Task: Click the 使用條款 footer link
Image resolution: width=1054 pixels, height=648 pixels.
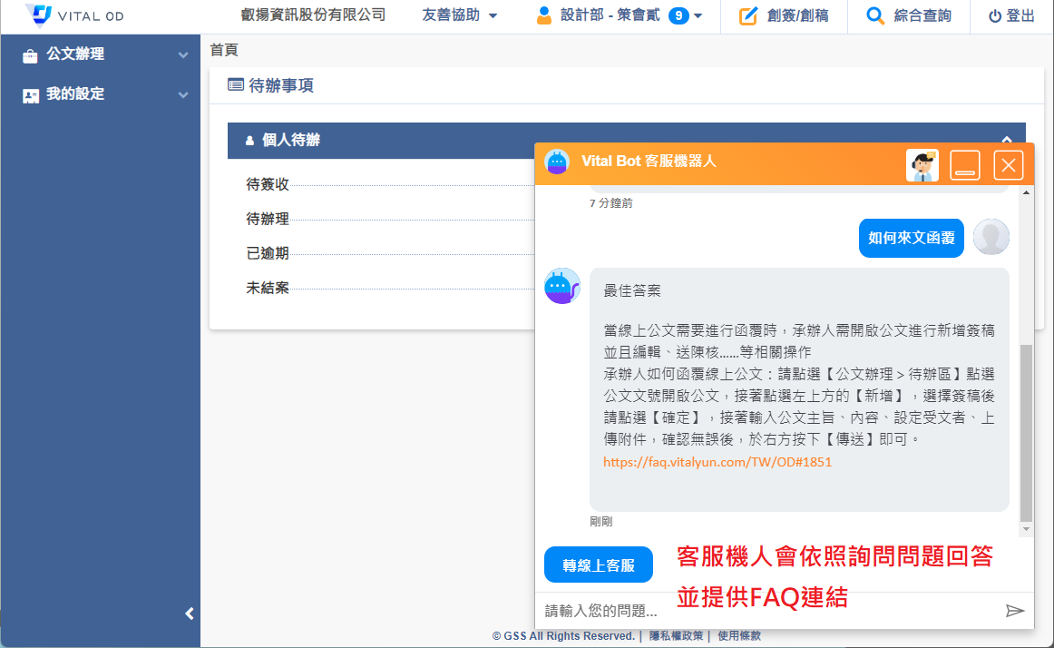Action: pos(739,636)
